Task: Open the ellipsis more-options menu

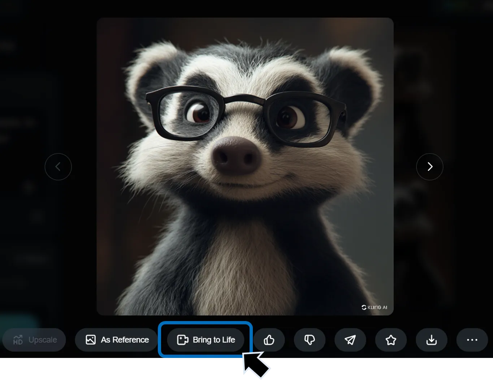Action: pyautogui.click(x=472, y=340)
